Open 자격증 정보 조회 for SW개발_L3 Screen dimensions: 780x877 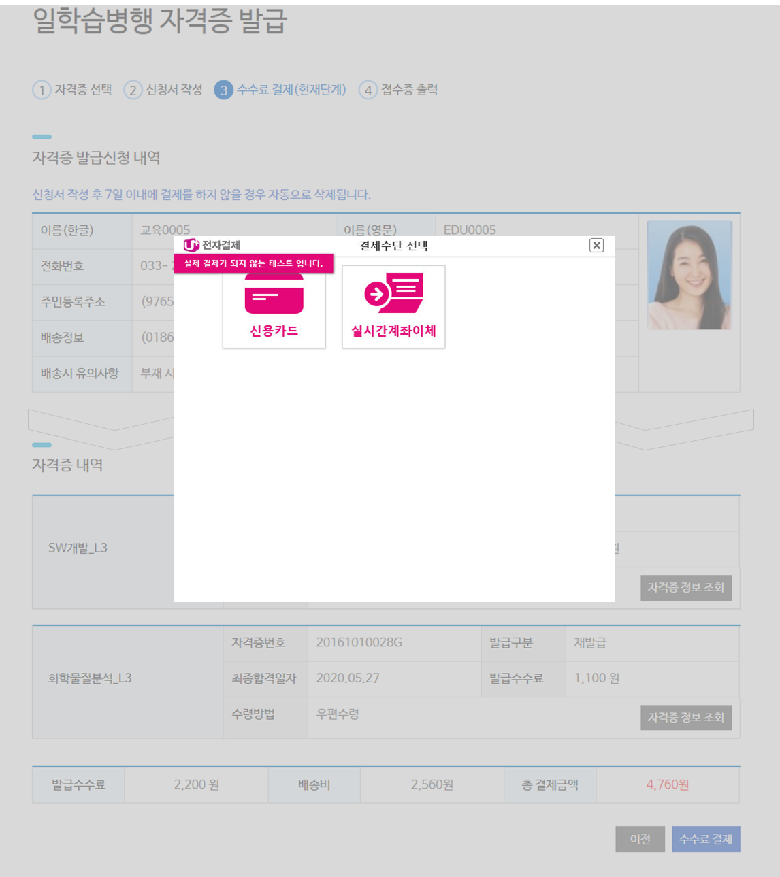686,588
